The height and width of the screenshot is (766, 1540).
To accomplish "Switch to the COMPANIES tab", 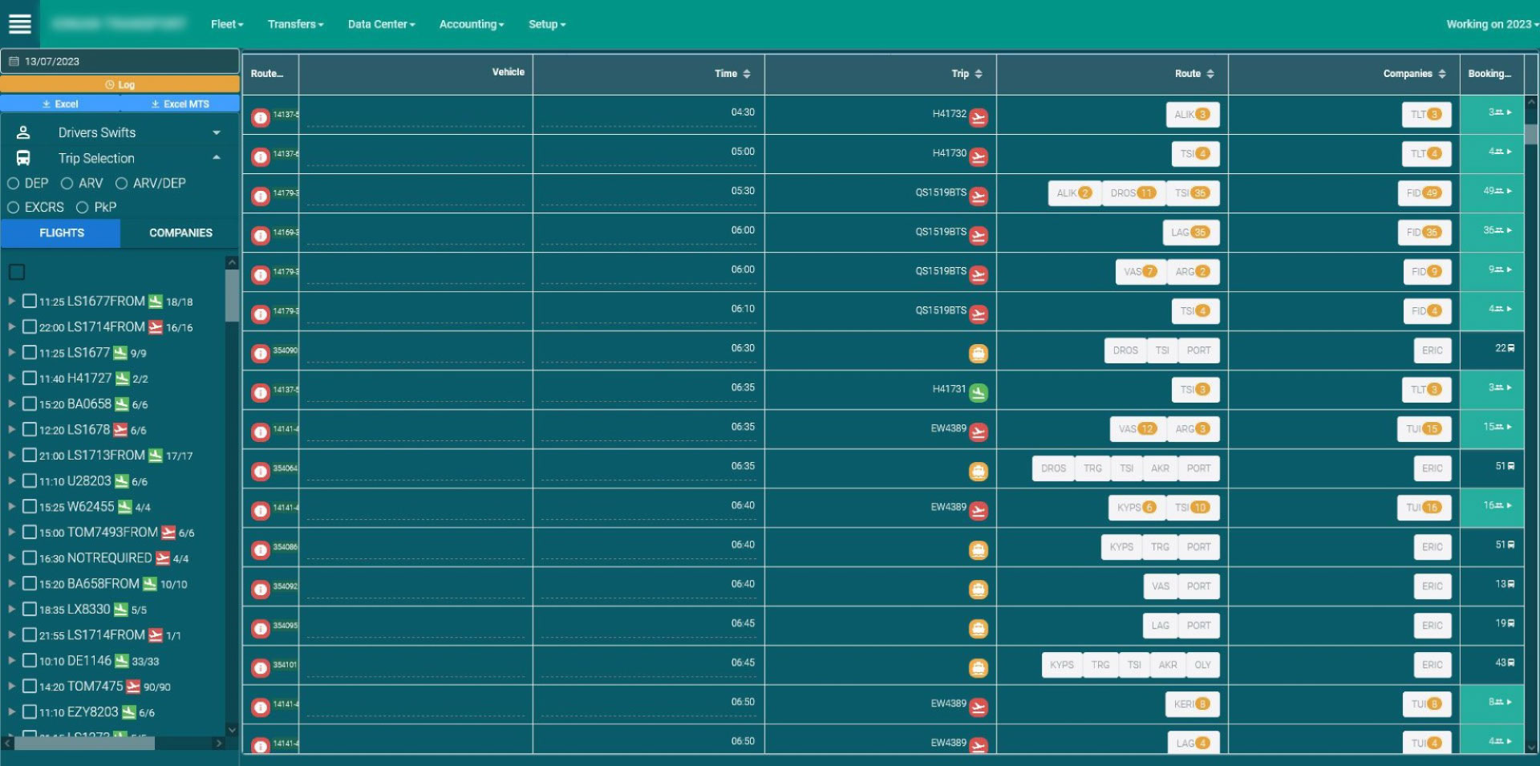I will pos(180,233).
